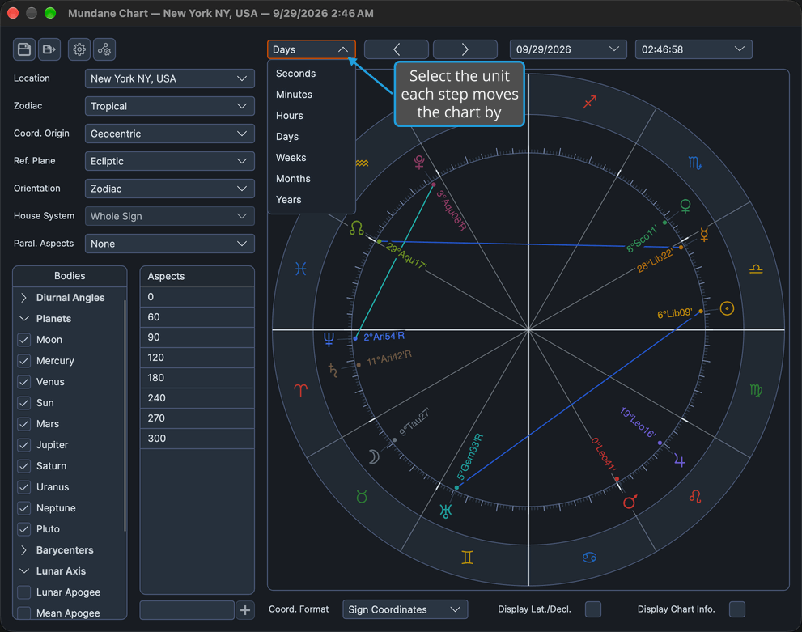Expand the Barycenters group

pyautogui.click(x=23, y=550)
